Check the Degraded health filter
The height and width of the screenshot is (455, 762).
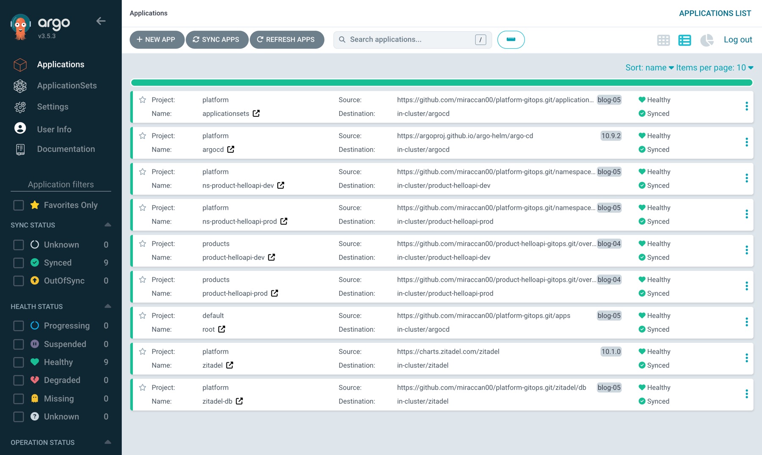point(19,381)
